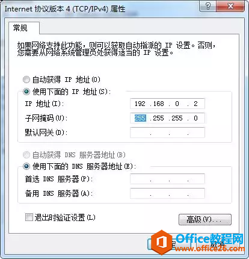The image size is (249, 259).
Task: Click the 首选 DNS 服务器 input field
Action: pyautogui.click(x=167, y=179)
